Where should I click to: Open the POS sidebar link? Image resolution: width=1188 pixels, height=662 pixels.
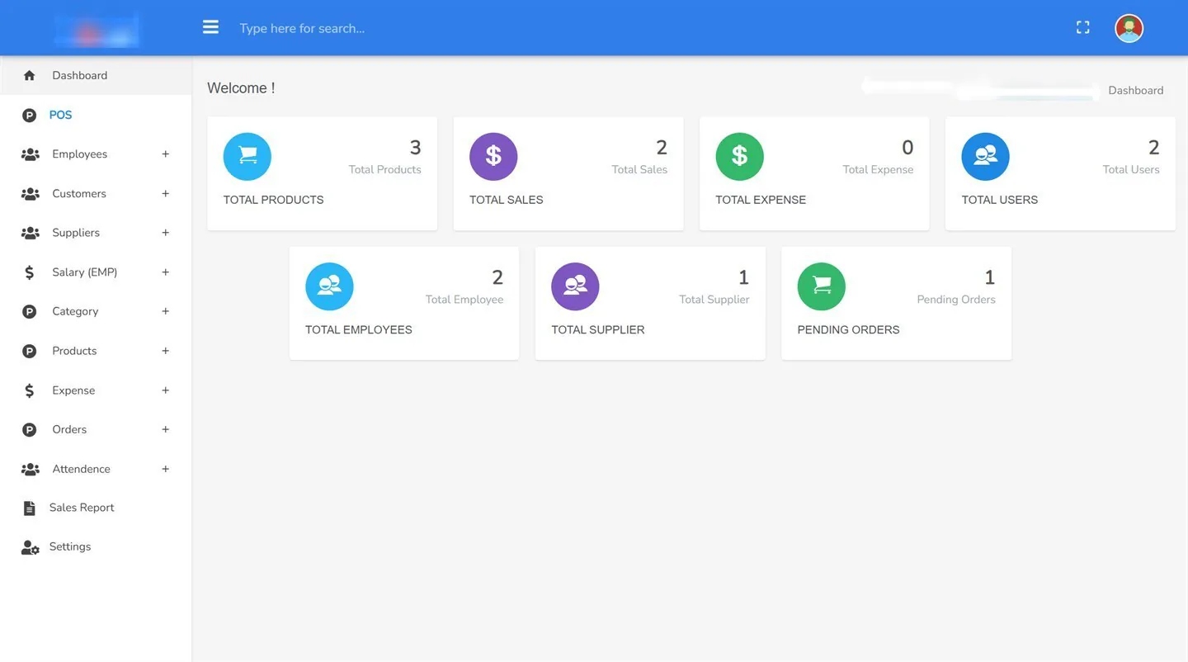60,115
